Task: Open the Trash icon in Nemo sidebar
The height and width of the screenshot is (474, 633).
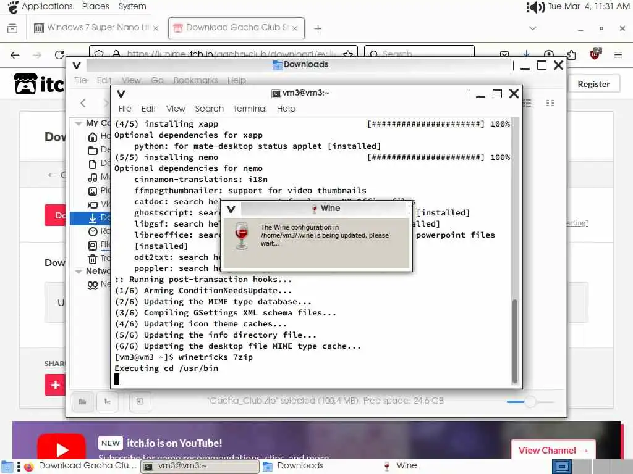Action: tap(93, 259)
